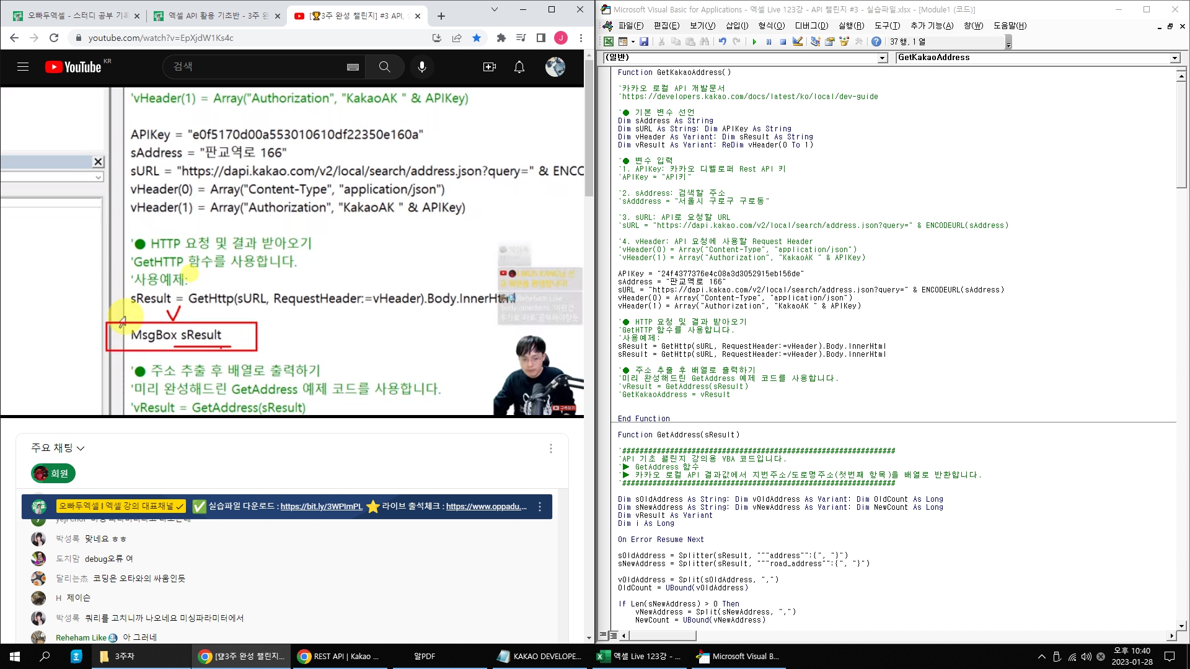This screenshot has height=669, width=1190.
Task: Toggle VBA Procedure View button at bottom-left
Action: [x=603, y=636]
